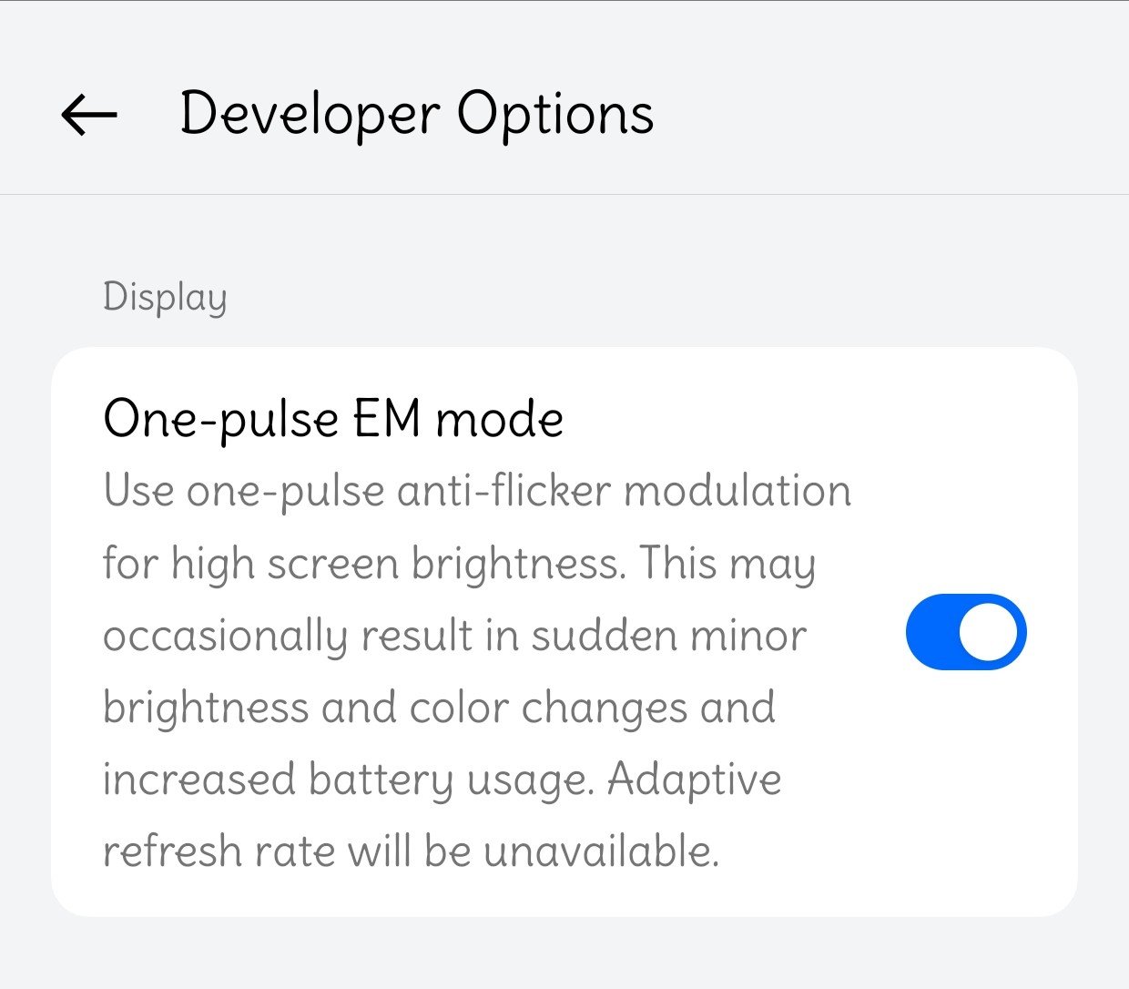The height and width of the screenshot is (989, 1129).
Task: Open the One-pulse EM mode setting title
Action: 333,420
